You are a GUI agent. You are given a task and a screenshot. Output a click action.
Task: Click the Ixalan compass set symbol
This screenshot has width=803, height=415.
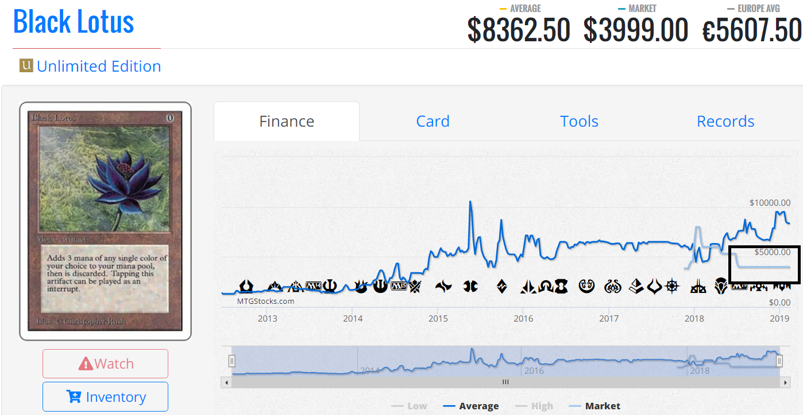[671, 285]
